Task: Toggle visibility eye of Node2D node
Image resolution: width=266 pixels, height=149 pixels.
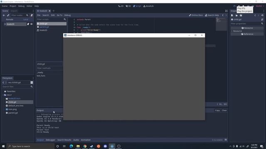Action: pos(32,24)
